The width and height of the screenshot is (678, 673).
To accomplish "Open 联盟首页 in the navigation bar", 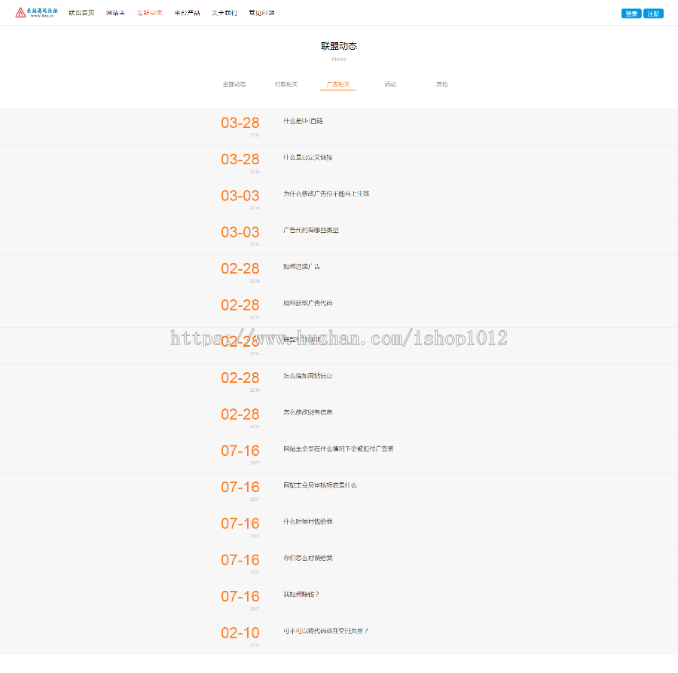I will pos(81,13).
